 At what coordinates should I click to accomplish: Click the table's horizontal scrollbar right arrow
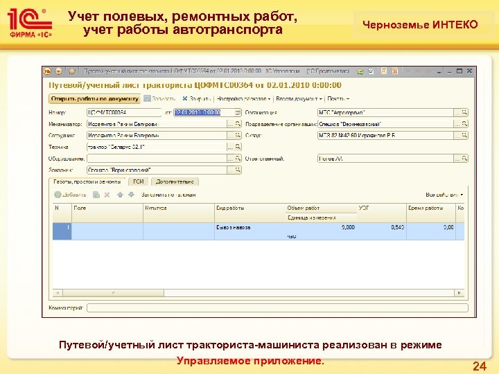459,293
